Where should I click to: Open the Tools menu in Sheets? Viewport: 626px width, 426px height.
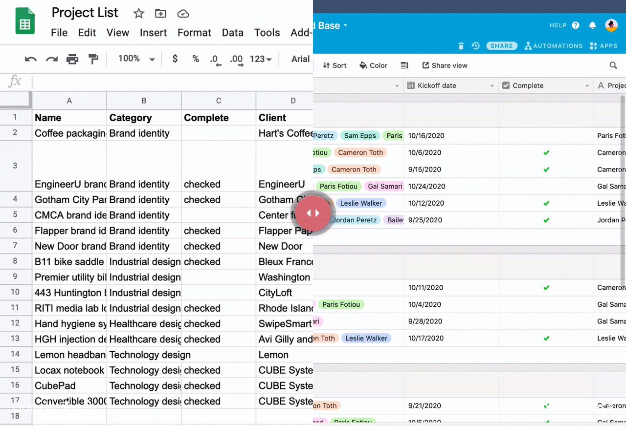267,33
